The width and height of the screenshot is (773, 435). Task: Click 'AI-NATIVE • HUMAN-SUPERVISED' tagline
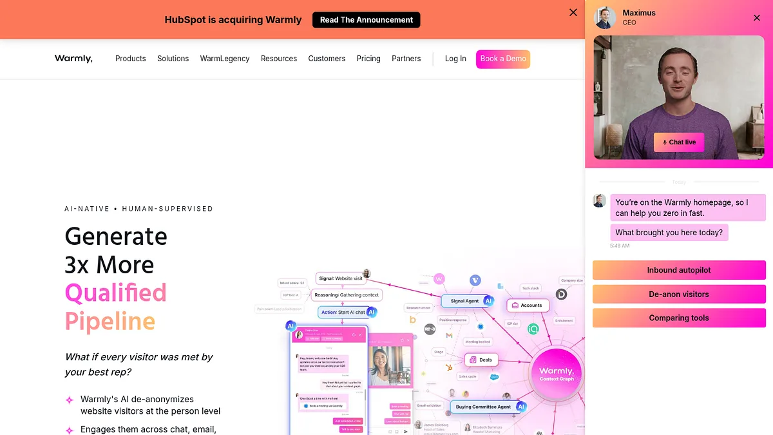coord(138,209)
